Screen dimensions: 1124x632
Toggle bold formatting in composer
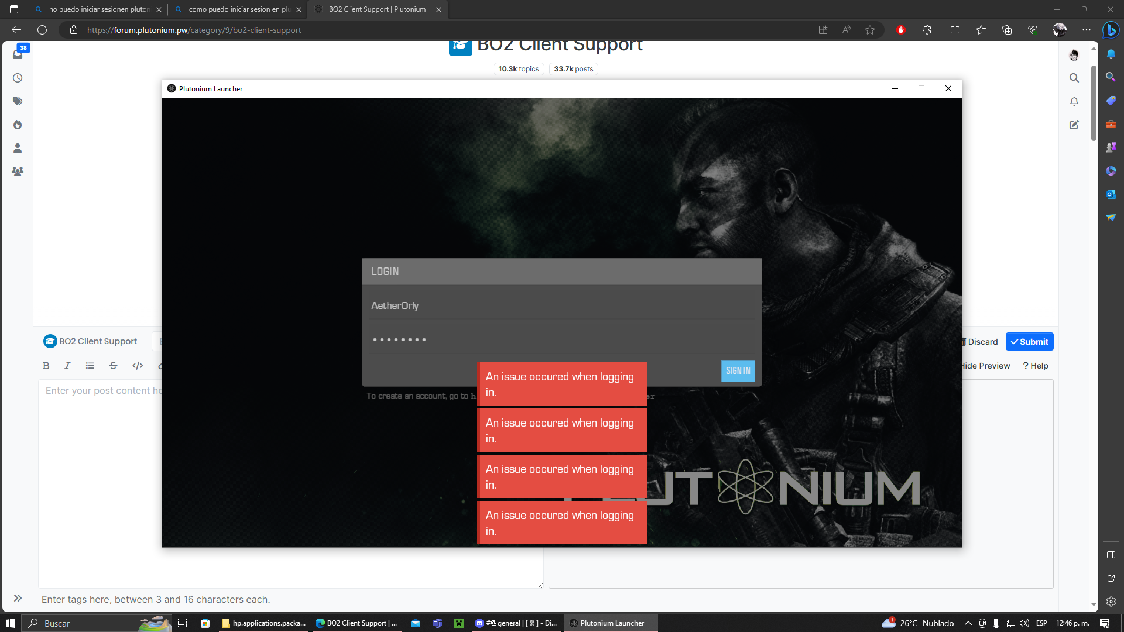[x=46, y=366]
